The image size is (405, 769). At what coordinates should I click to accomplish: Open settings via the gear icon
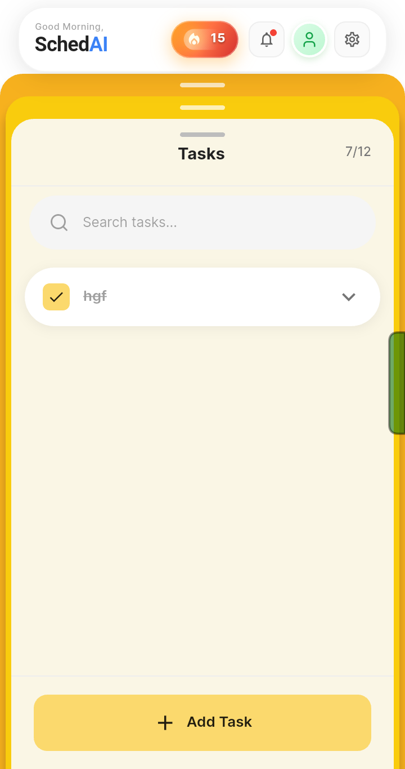click(352, 39)
